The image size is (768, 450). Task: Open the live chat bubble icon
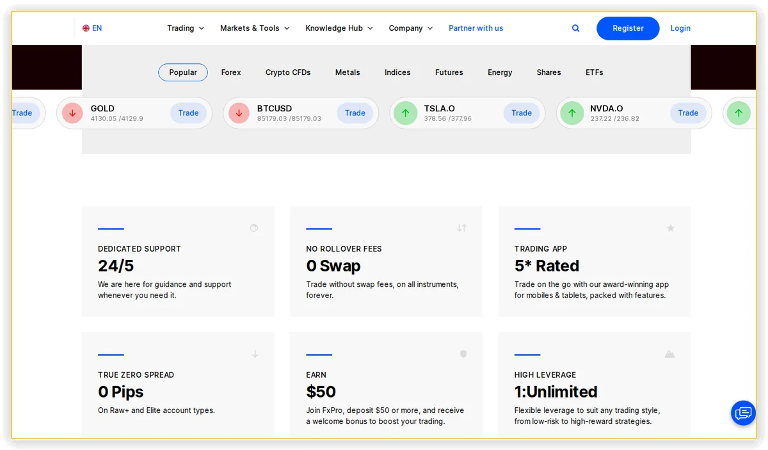[x=743, y=413]
